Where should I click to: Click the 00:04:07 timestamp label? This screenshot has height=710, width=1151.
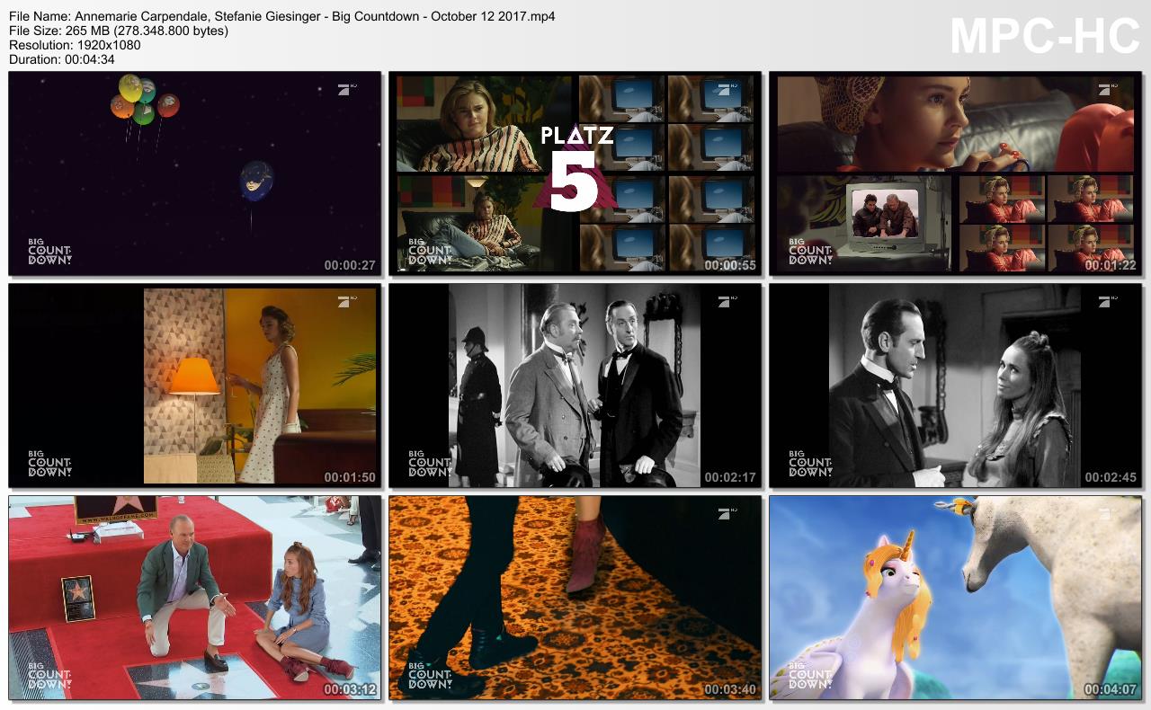coord(1111,689)
